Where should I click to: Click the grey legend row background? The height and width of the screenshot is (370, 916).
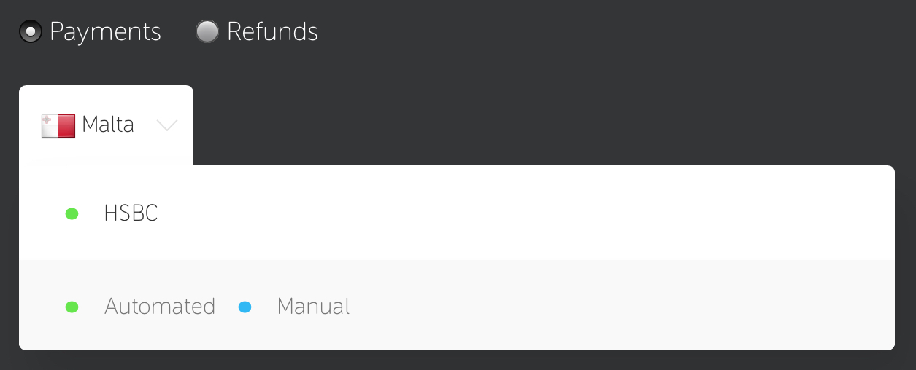(x=456, y=305)
